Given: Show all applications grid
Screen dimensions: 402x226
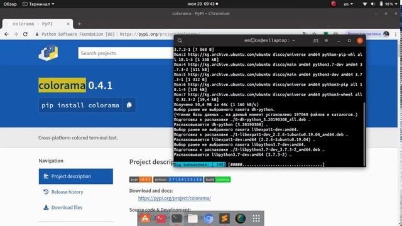Looking at the screenshot, I should 256,218.
